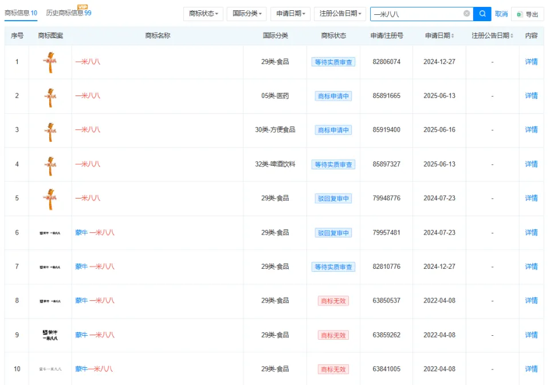Open 详情 link for row 10
The width and height of the screenshot is (550, 385).
point(531,369)
